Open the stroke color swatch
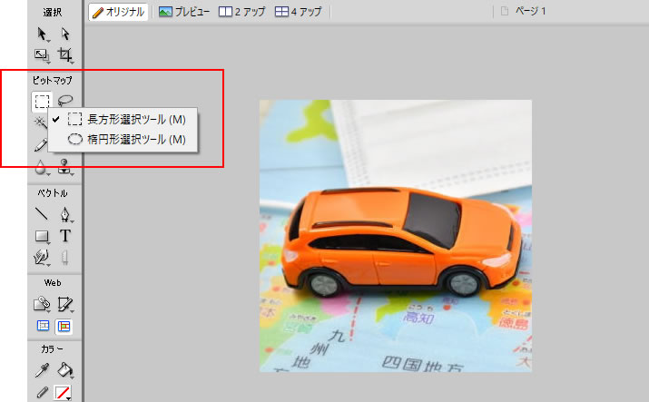649x402 pixels. (63, 392)
